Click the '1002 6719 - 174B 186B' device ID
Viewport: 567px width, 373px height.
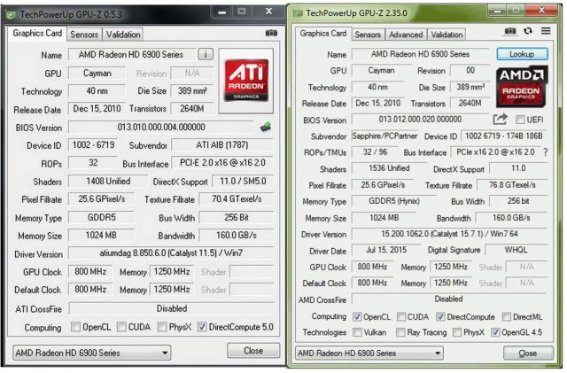pos(504,136)
